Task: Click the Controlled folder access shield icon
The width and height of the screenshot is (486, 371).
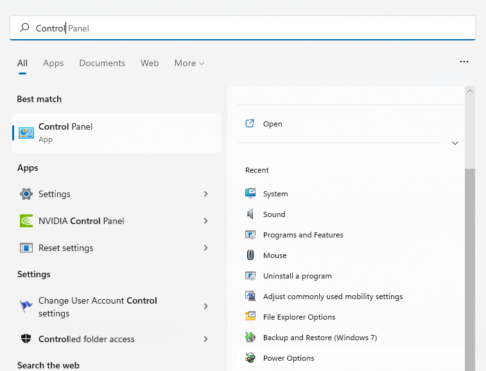Action: 26,339
